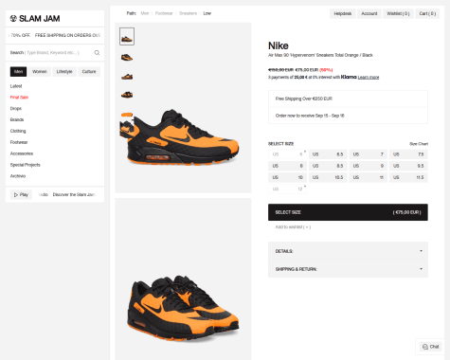
Task: Select the Culture tab
Action: coord(89,72)
